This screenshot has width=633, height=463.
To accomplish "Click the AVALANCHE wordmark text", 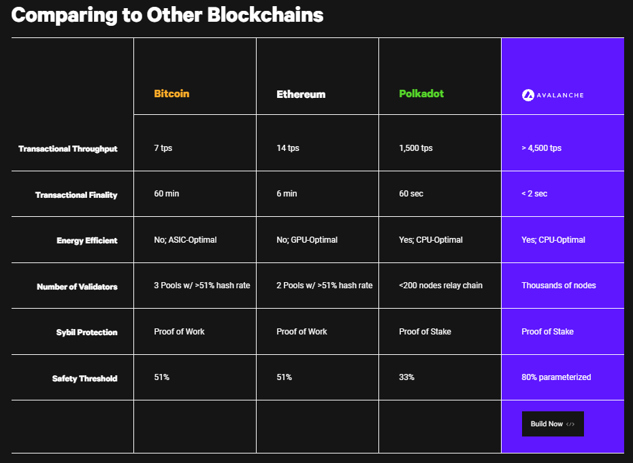I will pyautogui.click(x=560, y=95).
